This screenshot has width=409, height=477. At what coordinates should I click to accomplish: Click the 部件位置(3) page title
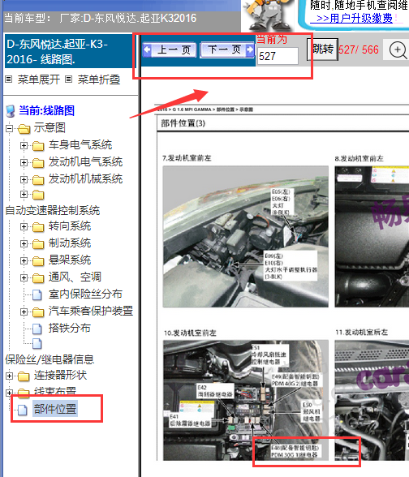[x=183, y=123]
